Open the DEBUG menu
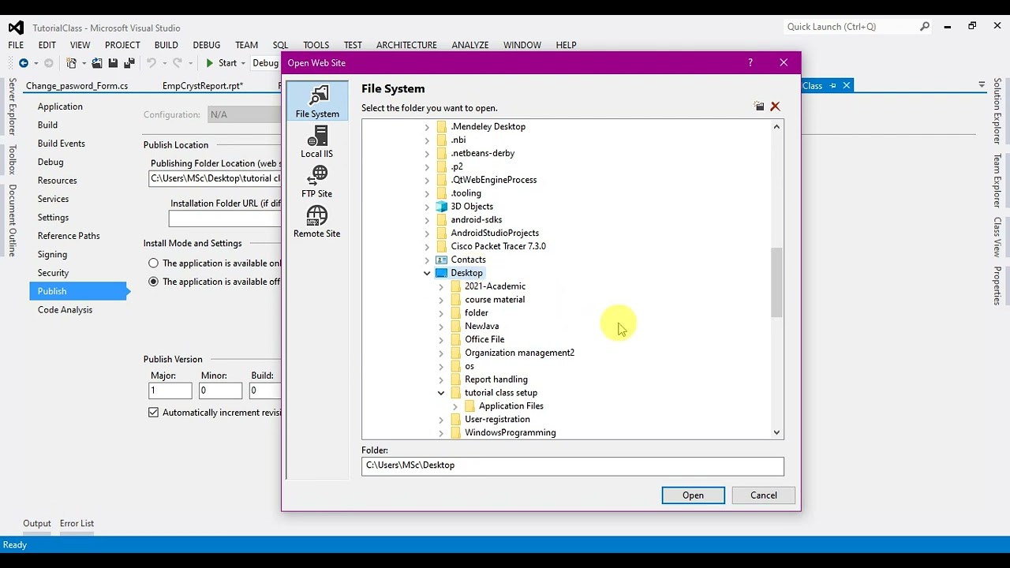Screen dimensions: 1010x568 206,45
